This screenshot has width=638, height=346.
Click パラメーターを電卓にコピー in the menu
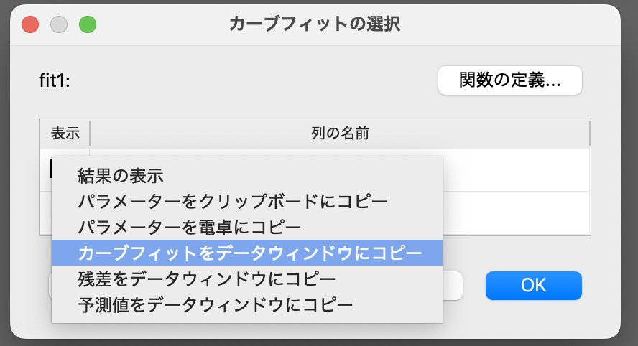coord(190,228)
